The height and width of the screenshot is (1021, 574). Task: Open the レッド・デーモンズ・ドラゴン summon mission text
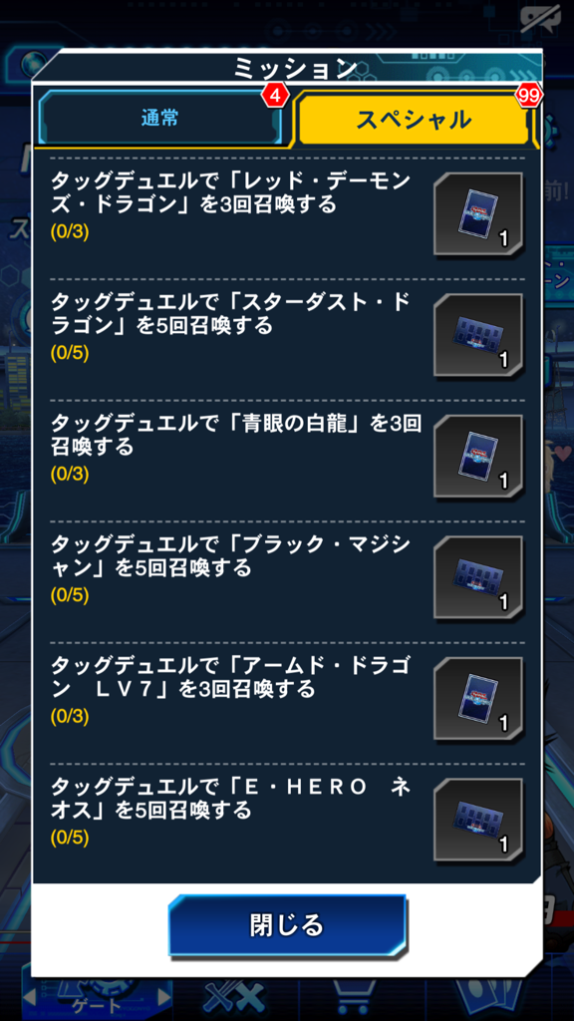click(231, 192)
